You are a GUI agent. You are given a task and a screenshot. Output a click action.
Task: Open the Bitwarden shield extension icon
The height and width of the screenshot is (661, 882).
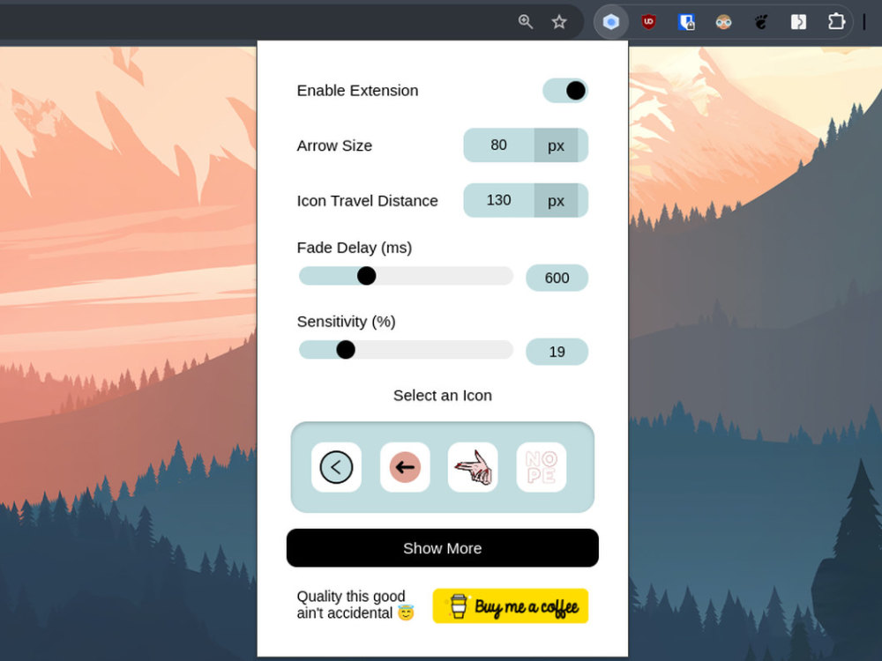(686, 22)
